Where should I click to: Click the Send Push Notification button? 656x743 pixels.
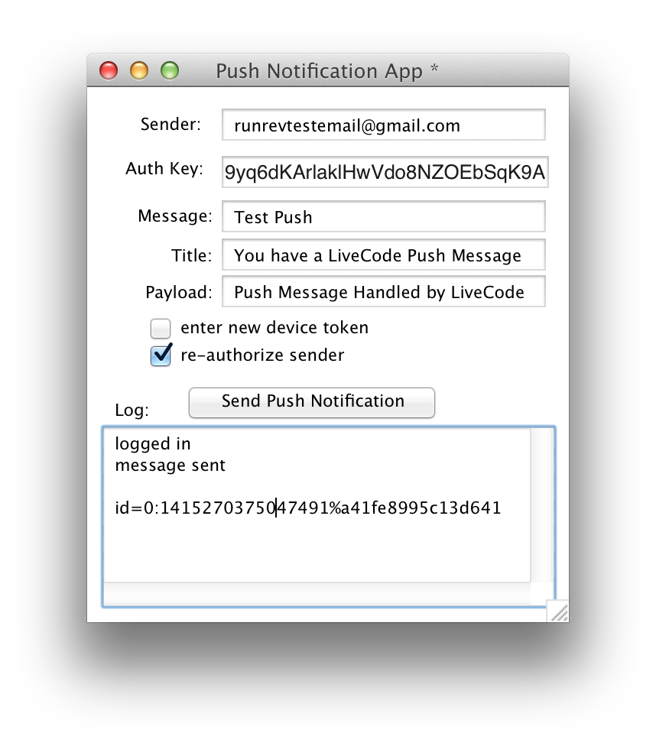[x=311, y=402]
